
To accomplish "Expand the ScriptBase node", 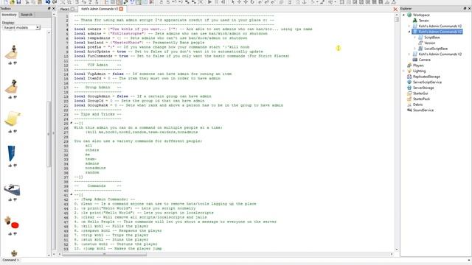I will [x=414, y=38].
